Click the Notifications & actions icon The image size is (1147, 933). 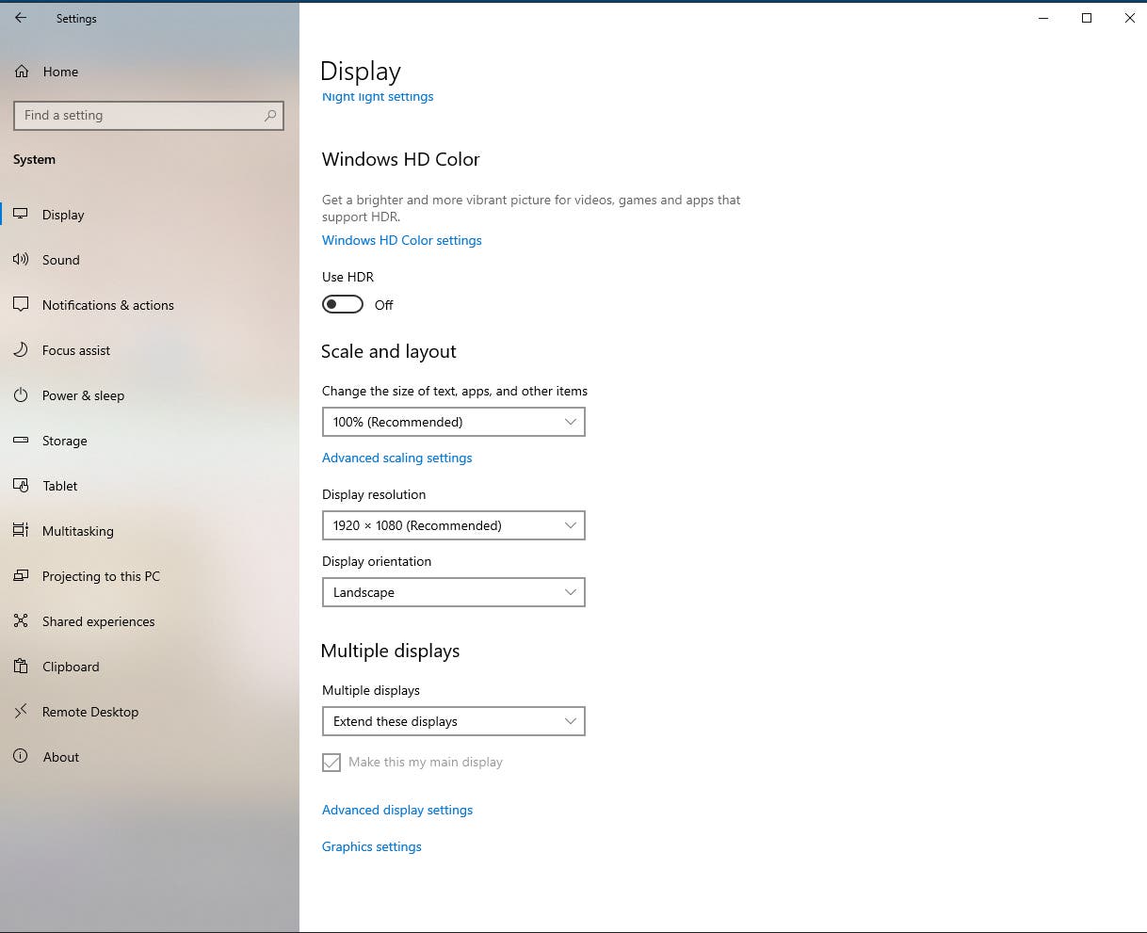coord(21,305)
